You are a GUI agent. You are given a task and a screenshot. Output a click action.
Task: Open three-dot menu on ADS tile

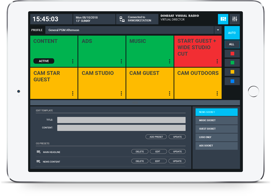coord(121,61)
